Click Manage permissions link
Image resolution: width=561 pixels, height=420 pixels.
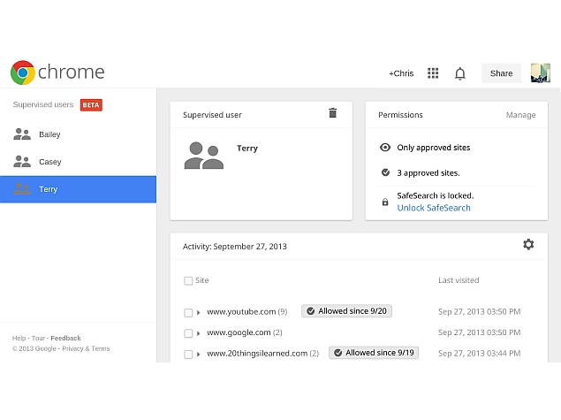(520, 115)
